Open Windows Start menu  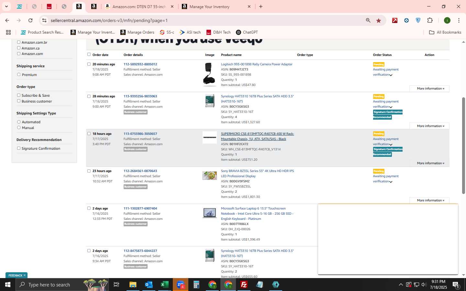(x=8, y=285)
